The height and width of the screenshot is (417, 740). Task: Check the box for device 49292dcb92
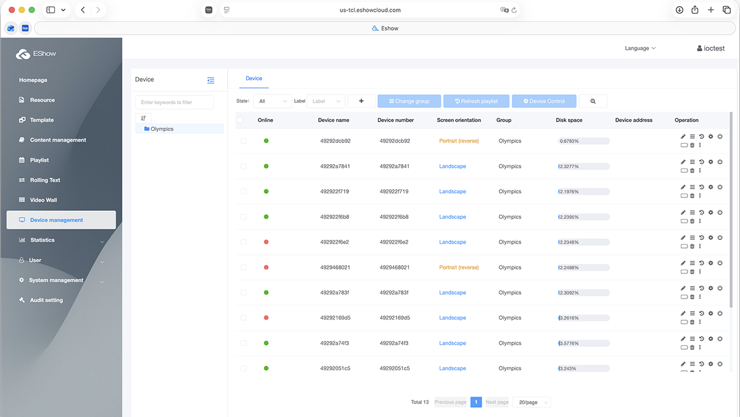pyautogui.click(x=244, y=141)
